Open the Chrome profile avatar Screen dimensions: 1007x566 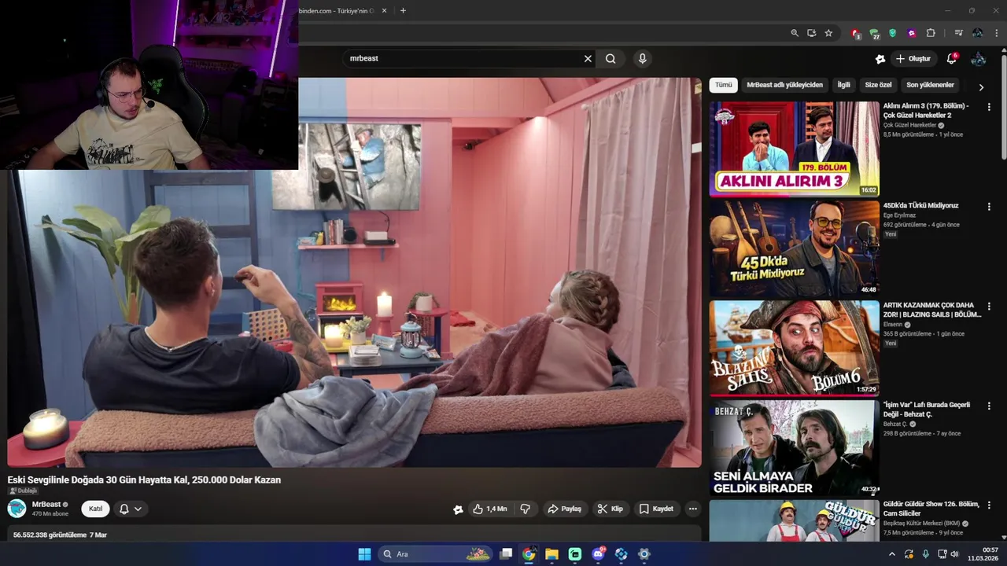(977, 33)
